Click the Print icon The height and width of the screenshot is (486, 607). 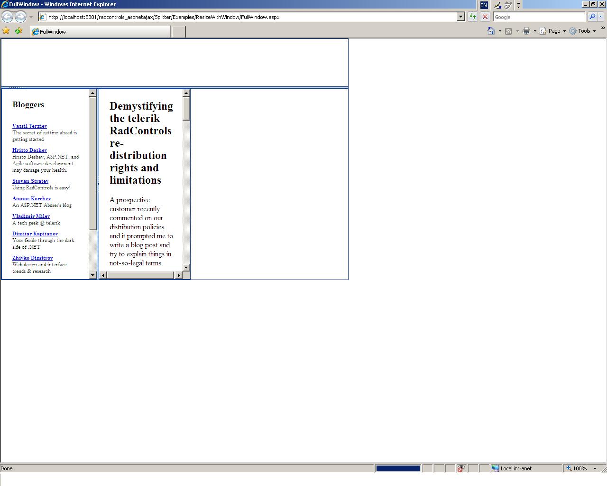point(526,31)
